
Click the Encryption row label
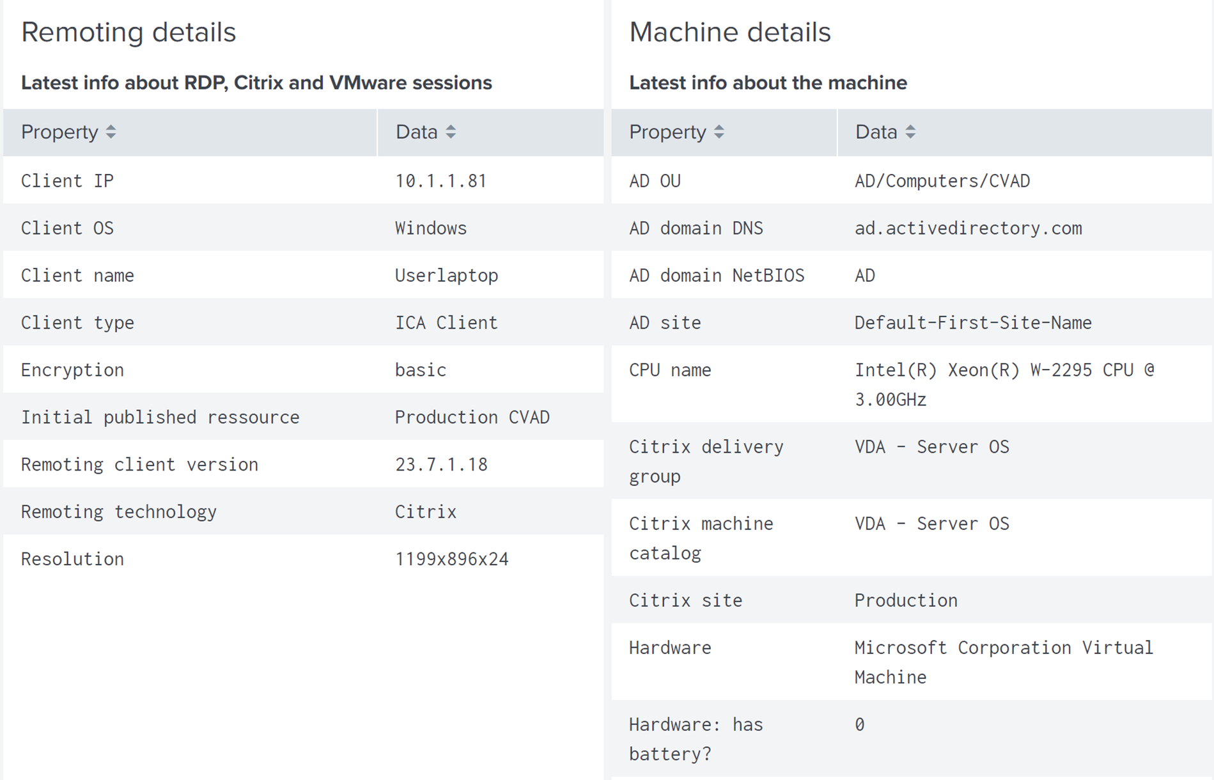point(72,370)
